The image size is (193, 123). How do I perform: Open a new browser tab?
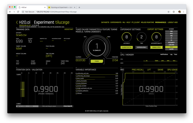[x=79, y=7]
